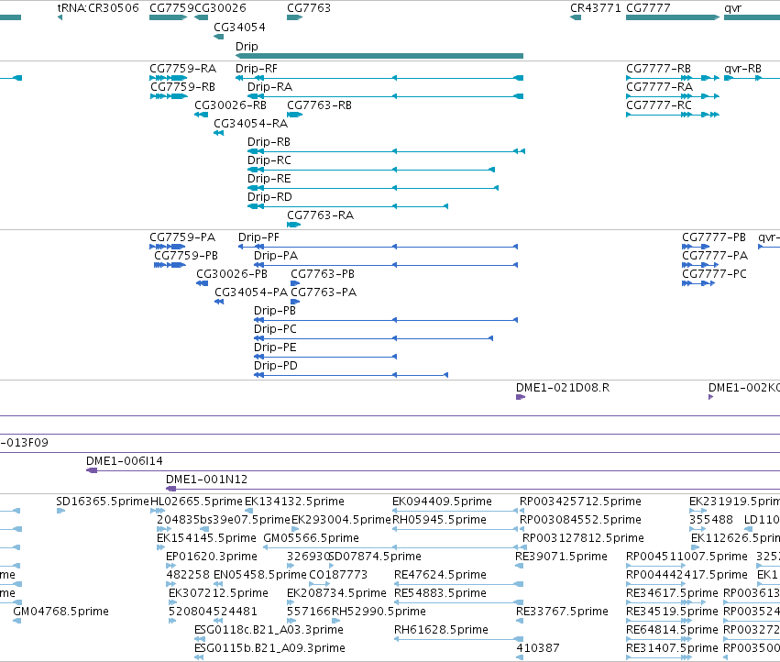Select the CG34054 gene label
780x662 pixels.
(x=239, y=28)
